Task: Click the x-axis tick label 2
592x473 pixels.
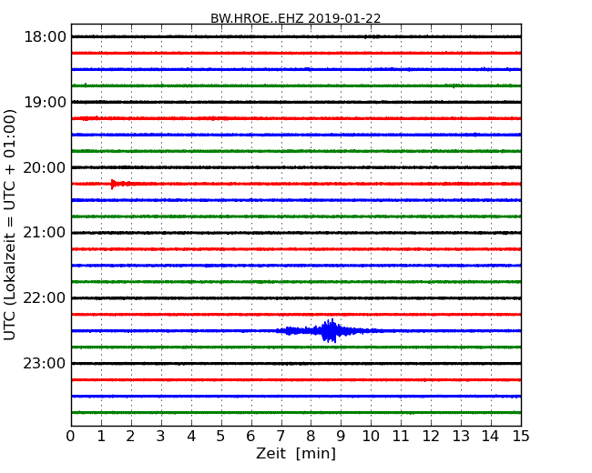Action: point(130,436)
